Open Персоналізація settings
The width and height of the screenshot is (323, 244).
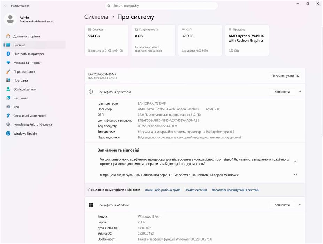tap(34, 71)
